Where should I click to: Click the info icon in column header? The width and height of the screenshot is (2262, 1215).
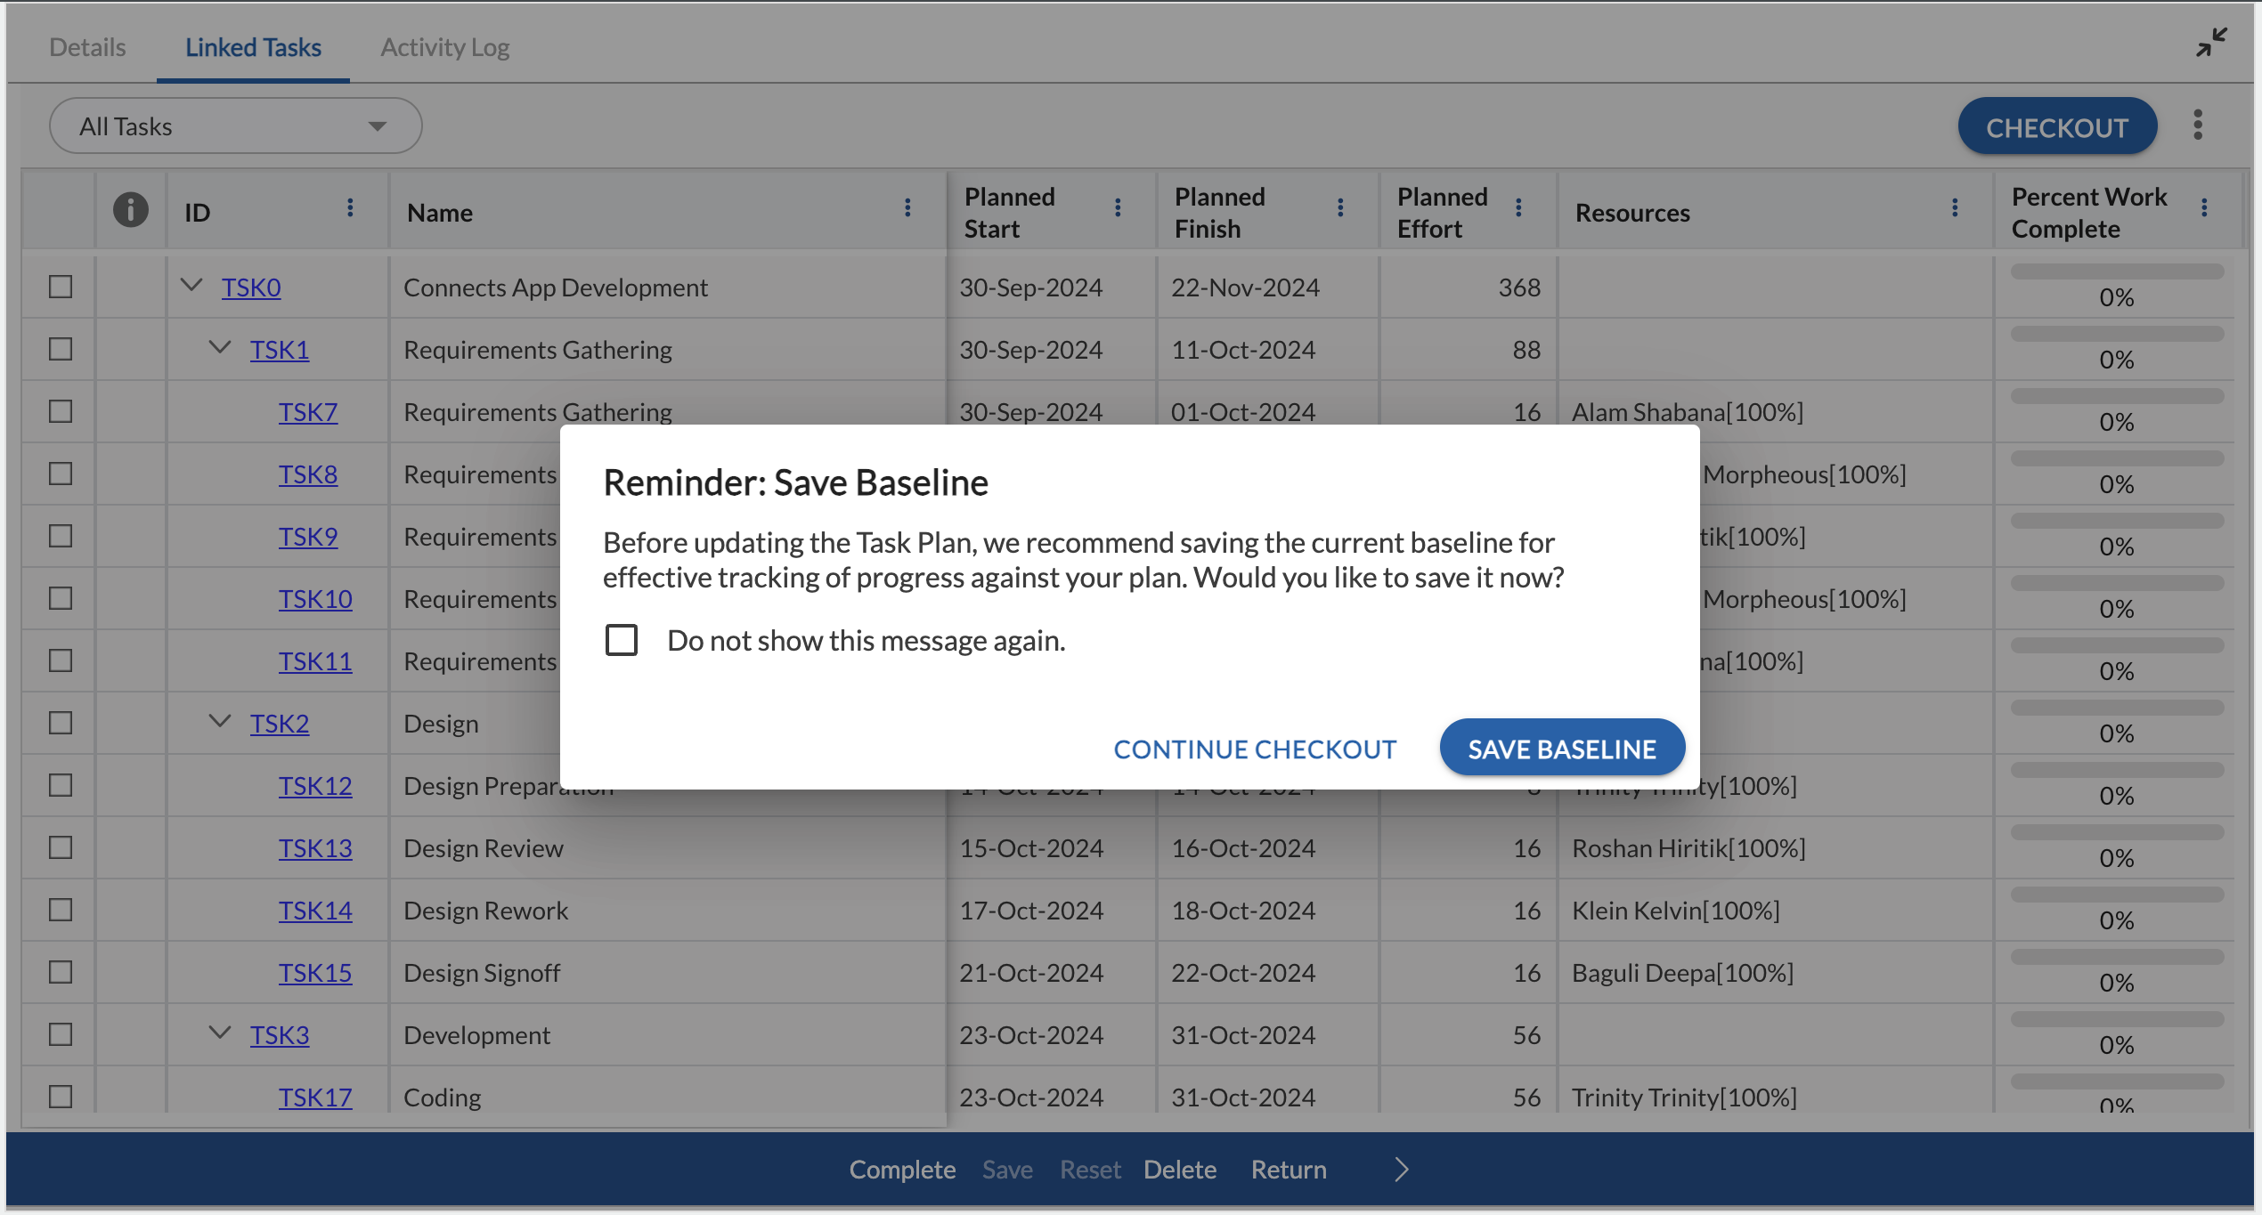[x=130, y=209]
